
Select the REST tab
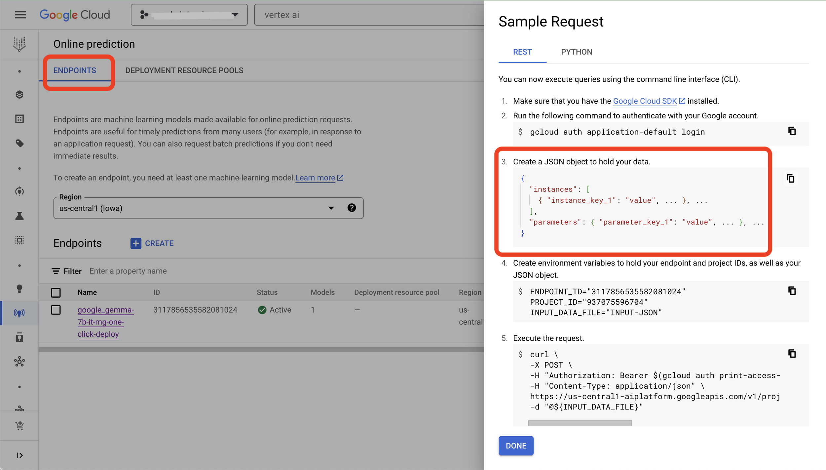(522, 52)
